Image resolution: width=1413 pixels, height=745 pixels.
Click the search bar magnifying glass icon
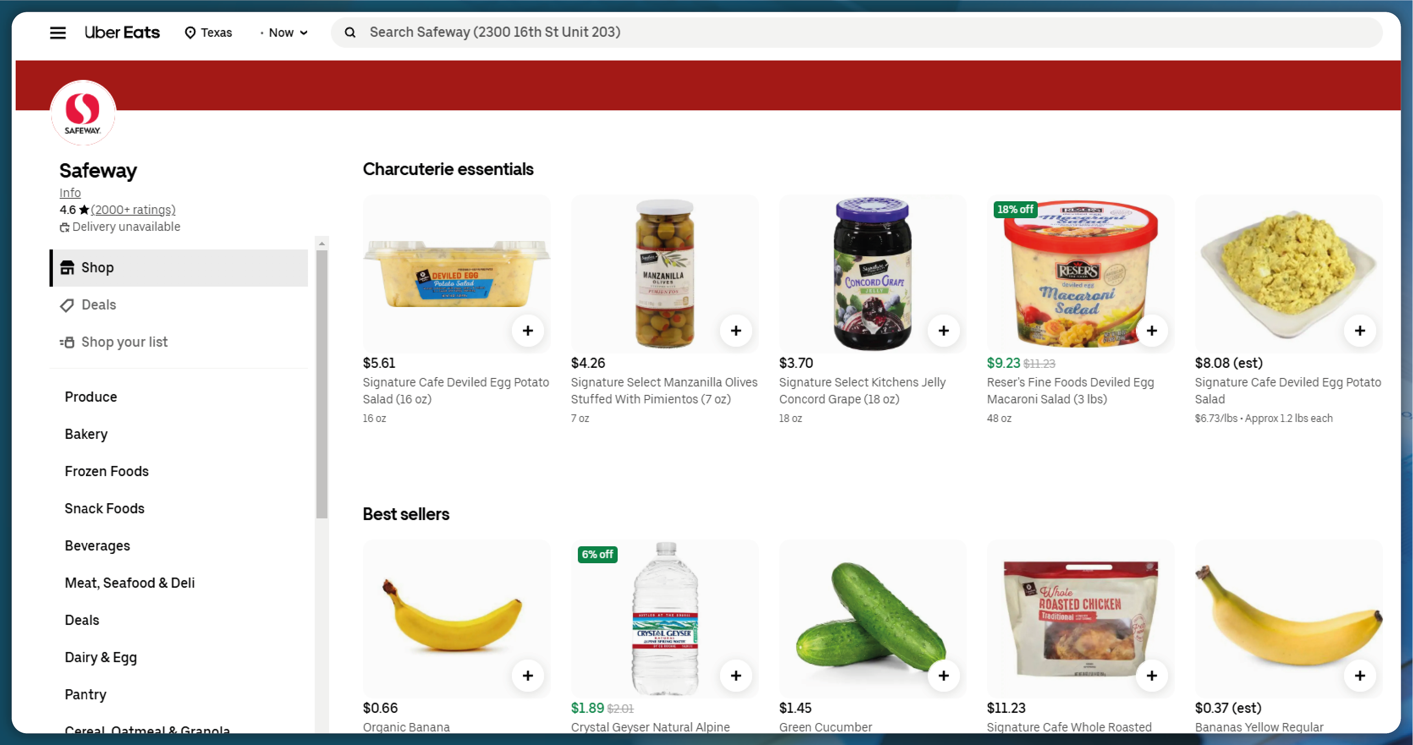(x=349, y=32)
